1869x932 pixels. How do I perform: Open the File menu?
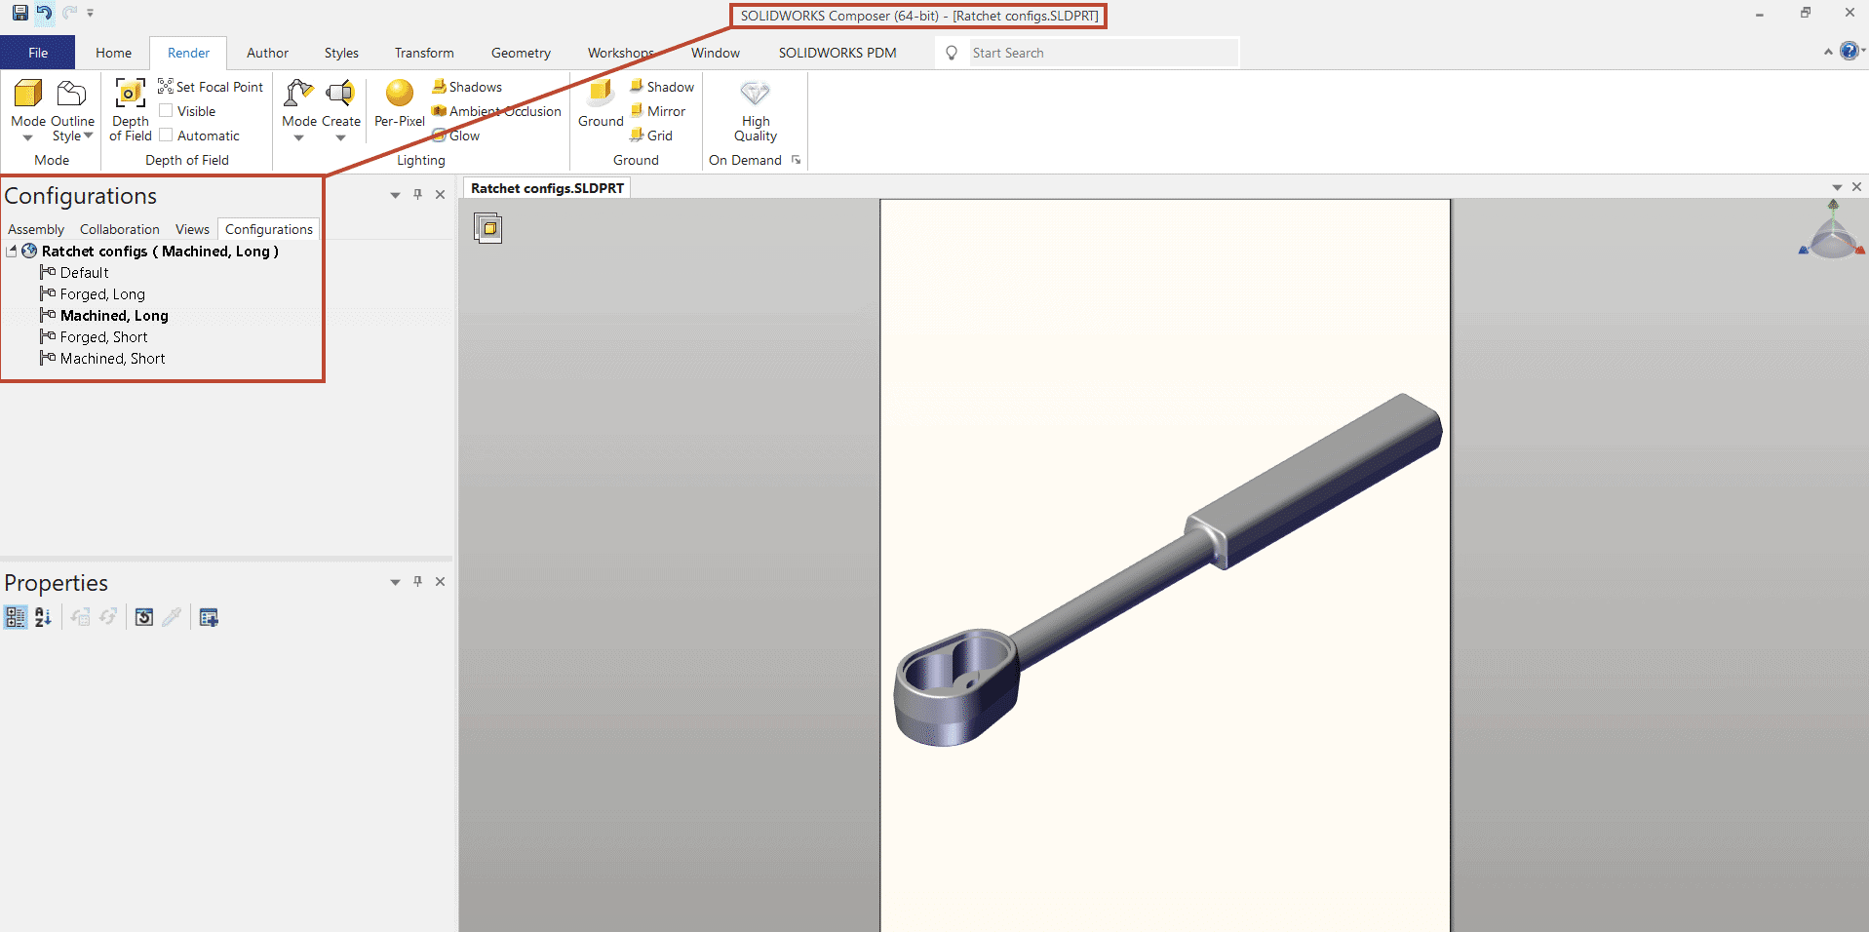(38, 53)
